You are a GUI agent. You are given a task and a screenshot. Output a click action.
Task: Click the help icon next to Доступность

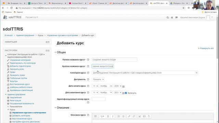pos(88,79)
